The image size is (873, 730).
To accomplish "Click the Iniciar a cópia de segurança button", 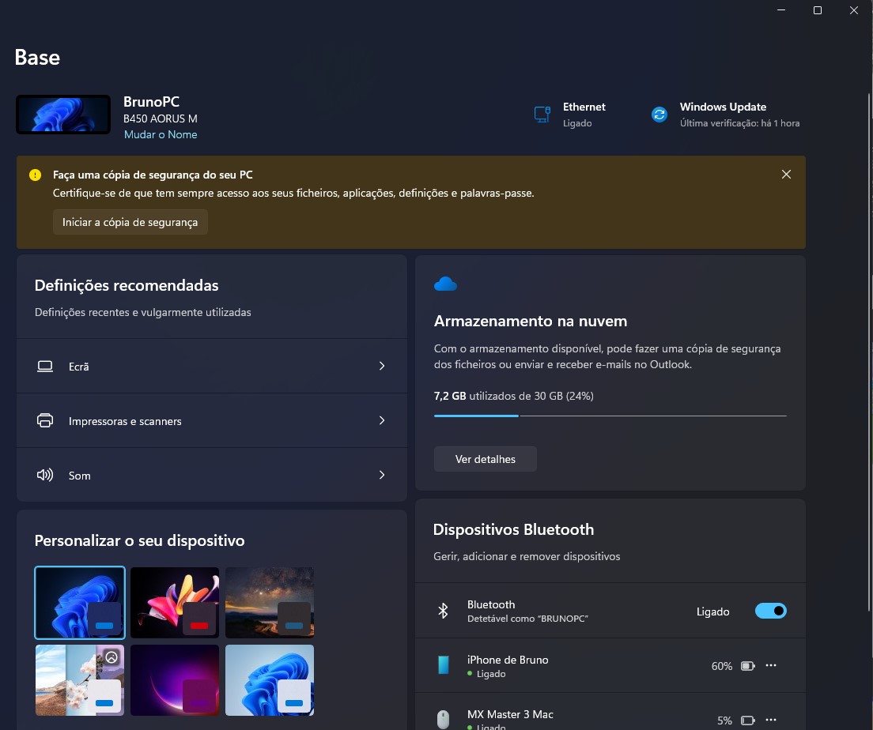I will click(x=130, y=222).
